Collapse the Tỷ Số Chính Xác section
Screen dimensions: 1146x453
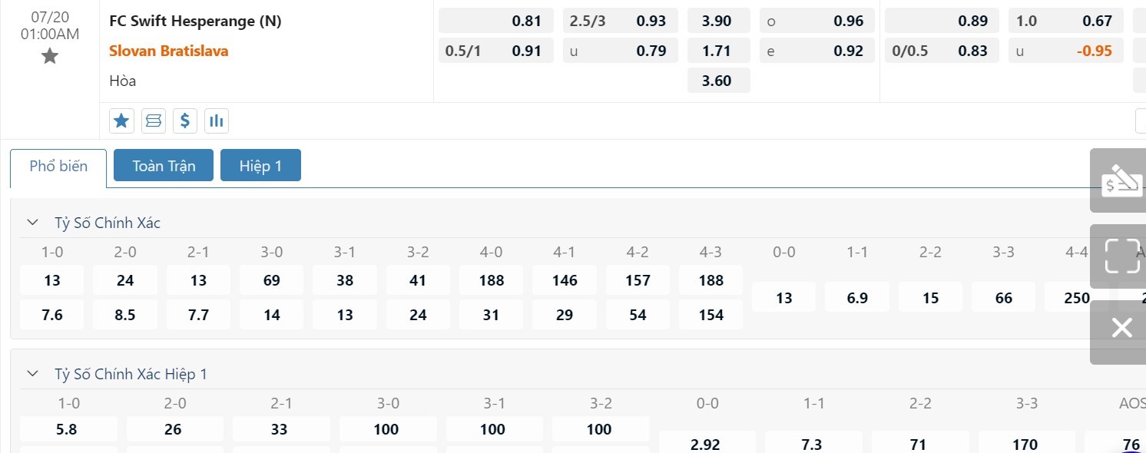[32, 223]
